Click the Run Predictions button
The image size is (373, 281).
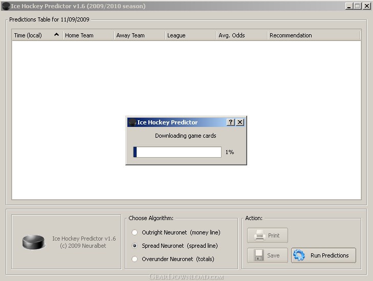click(x=323, y=255)
